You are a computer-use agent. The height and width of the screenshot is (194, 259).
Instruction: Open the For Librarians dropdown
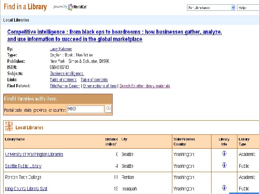pyautogui.click(x=211, y=8)
